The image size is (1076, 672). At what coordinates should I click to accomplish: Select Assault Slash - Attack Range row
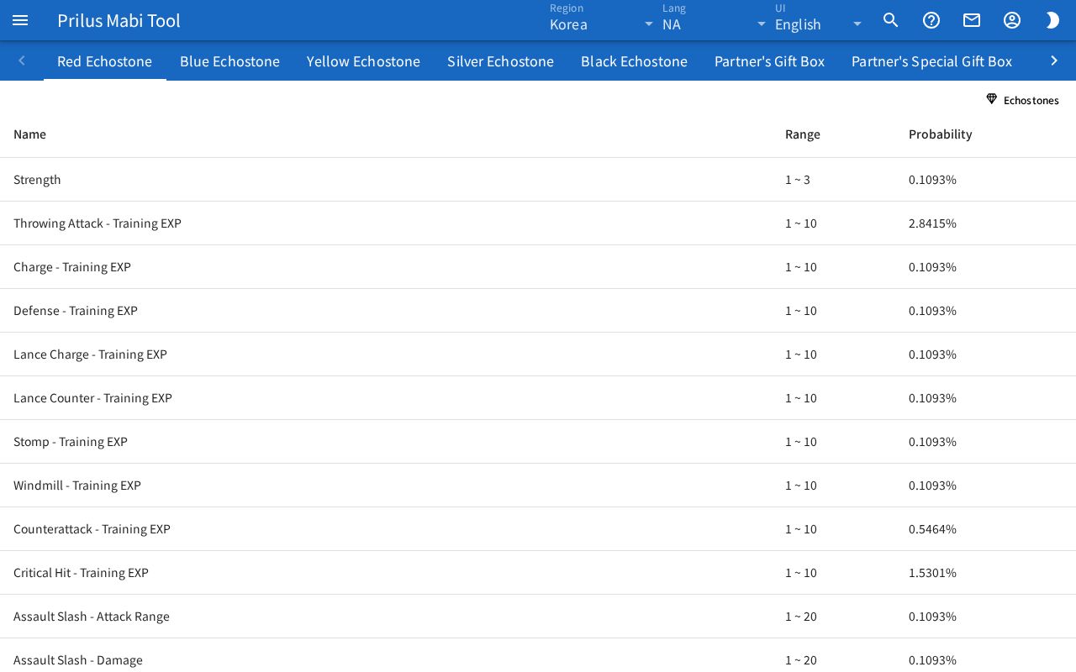tap(538, 617)
